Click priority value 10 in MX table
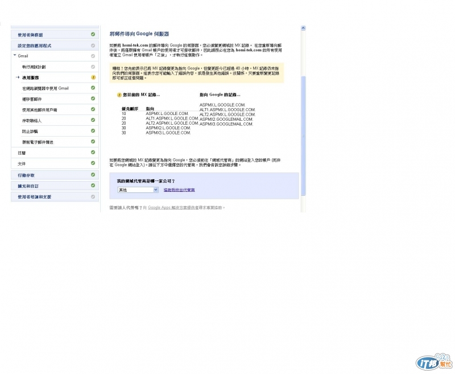455x374 pixels. point(124,113)
